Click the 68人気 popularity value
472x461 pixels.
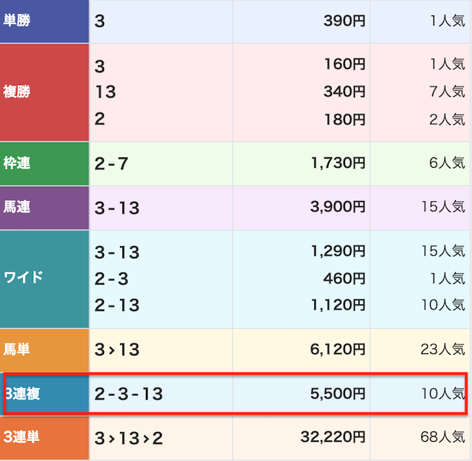442,438
